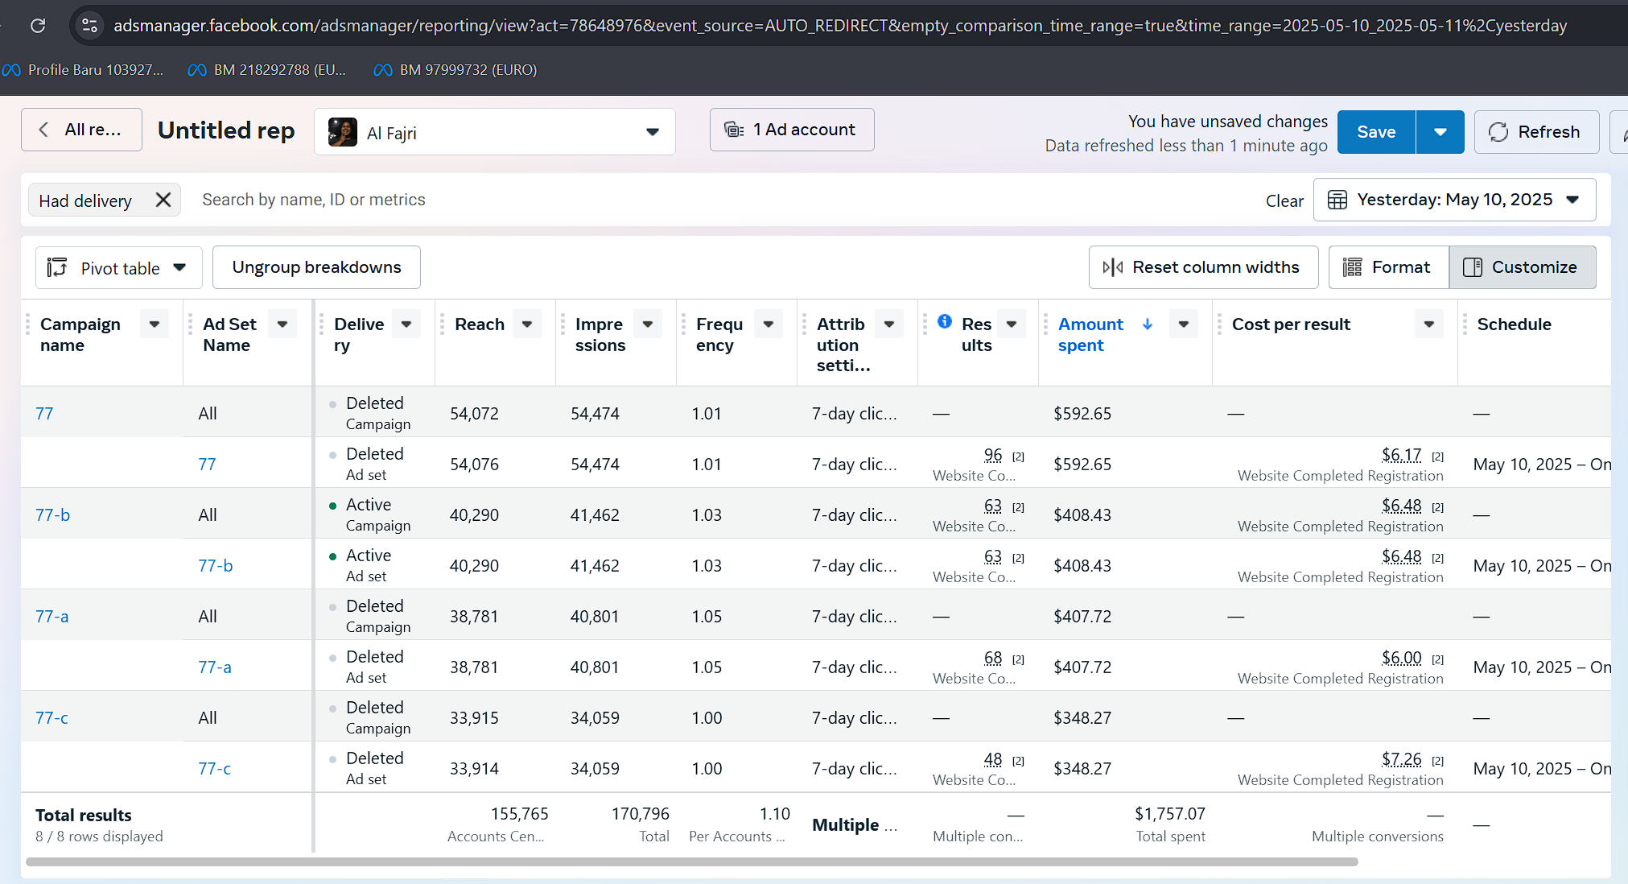Click the Refresh data button

[1535, 132]
